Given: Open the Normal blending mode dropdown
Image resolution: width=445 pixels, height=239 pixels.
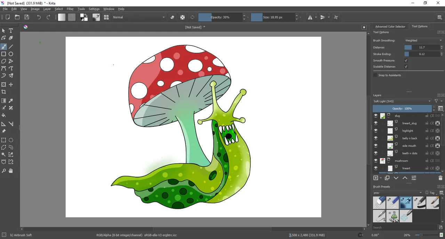Looking at the screenshot, I should click(139, 17).
